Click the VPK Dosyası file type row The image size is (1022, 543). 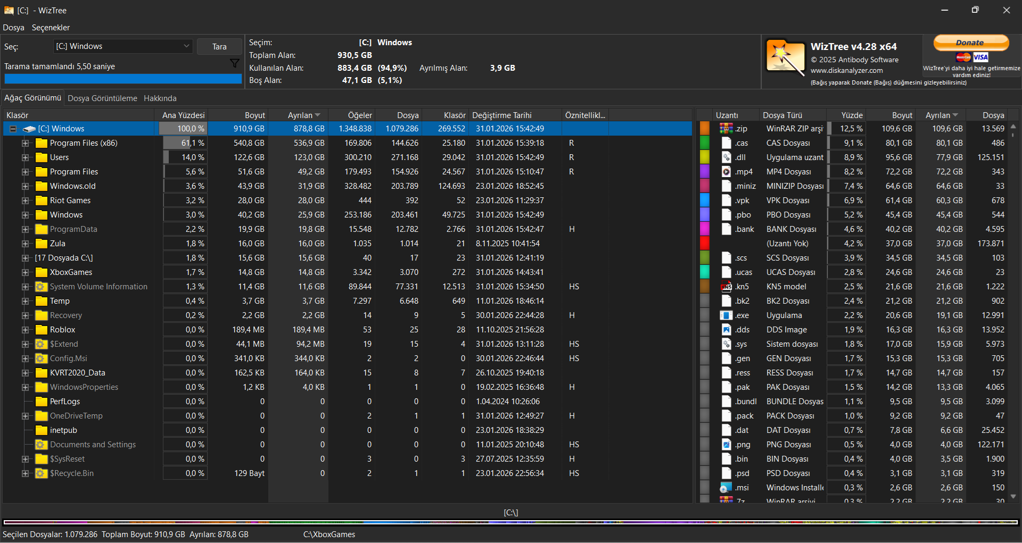click(854, 201)
